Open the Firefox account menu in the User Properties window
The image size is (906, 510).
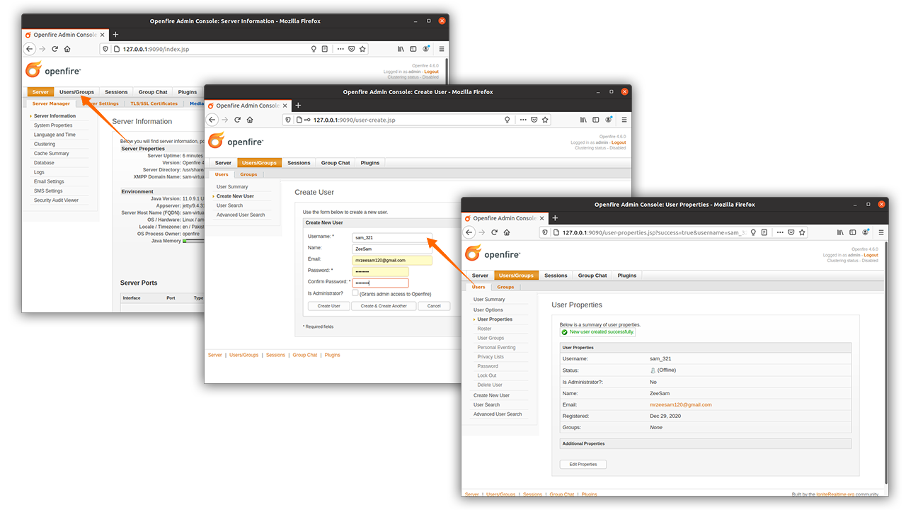point(866,232)
